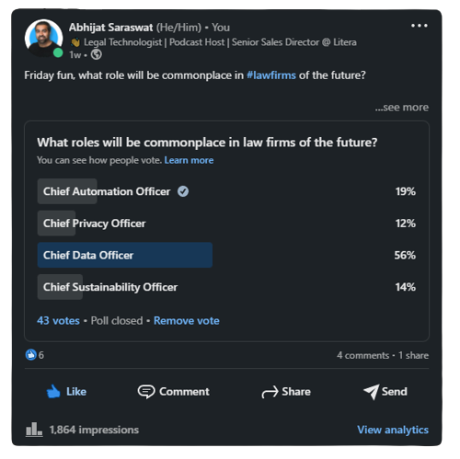The image size is (460, 459).
Task: Open the three-dot post options menu
Action: pyautogui.click(x=420, y=26)
